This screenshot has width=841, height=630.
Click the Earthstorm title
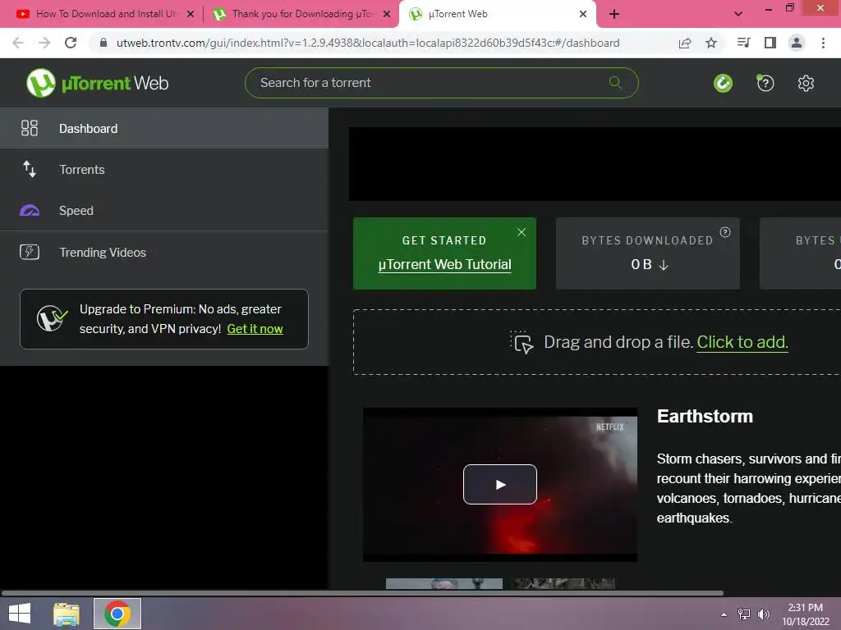(x=705, y=416)
